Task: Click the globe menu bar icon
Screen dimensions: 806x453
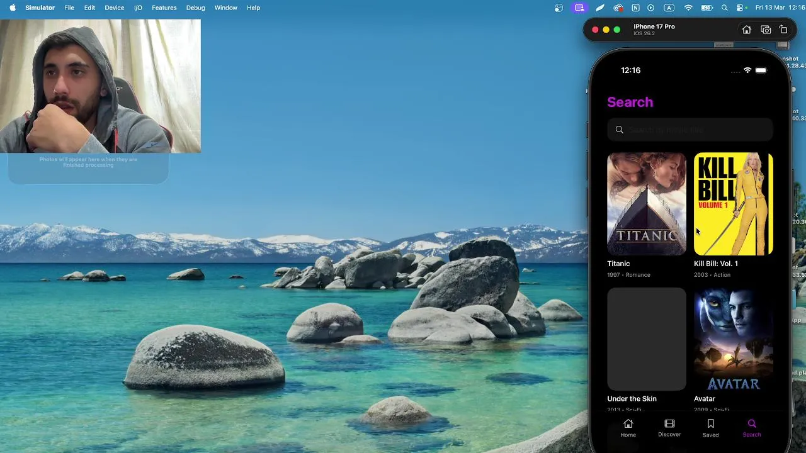Action: 559,8
